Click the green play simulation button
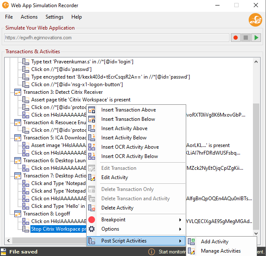266x256 pixels. click(x=256, y=38)
